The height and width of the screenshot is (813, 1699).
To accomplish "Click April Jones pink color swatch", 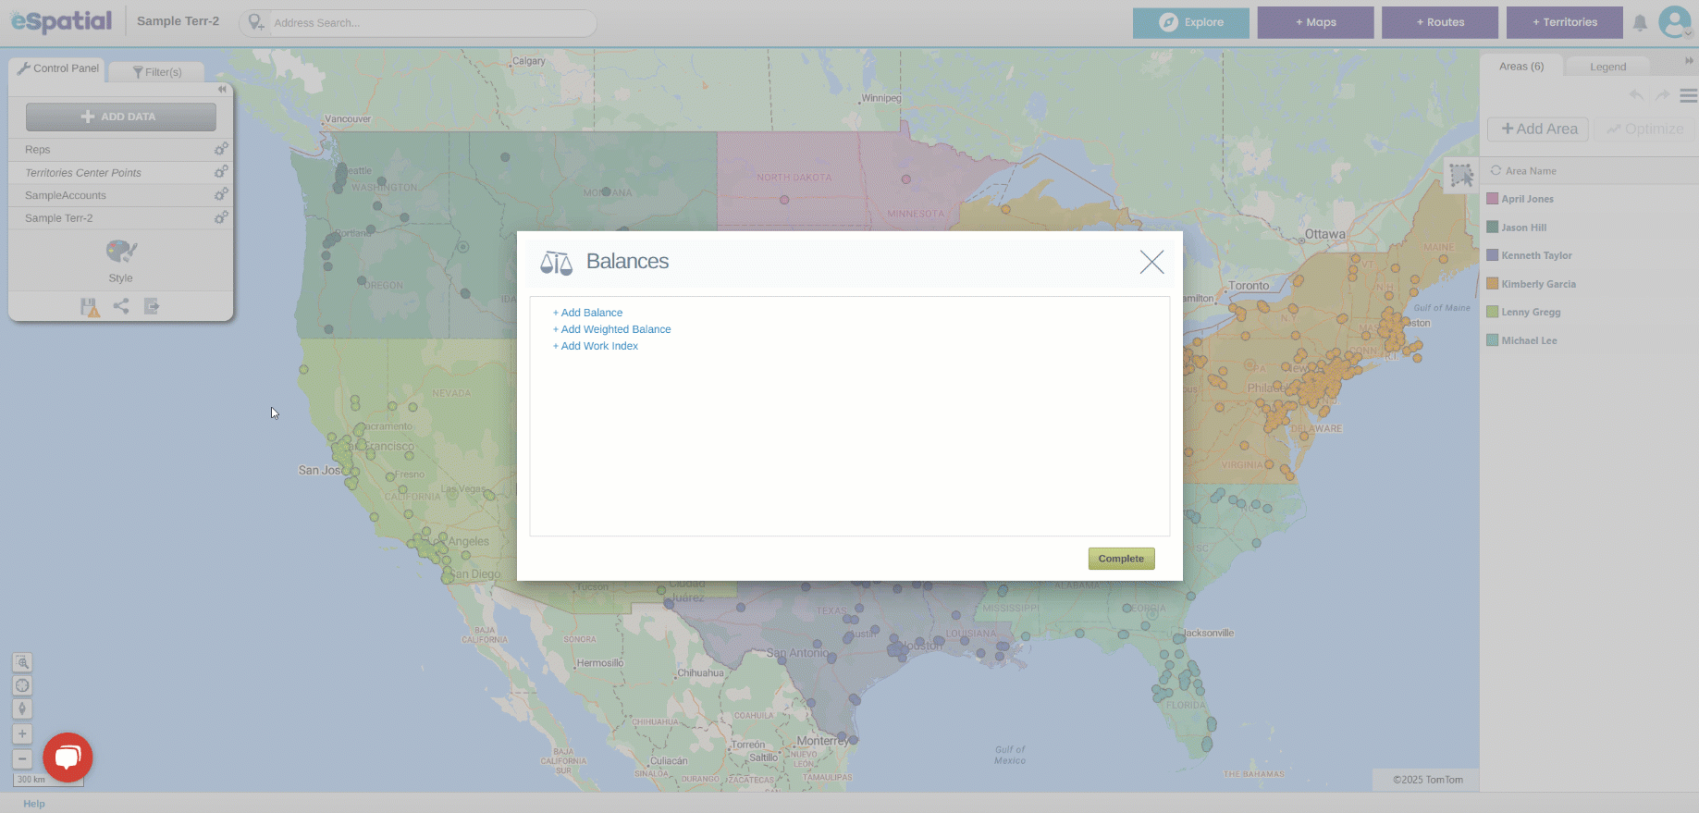I will pyautogui.click(x=1492, y=199).
